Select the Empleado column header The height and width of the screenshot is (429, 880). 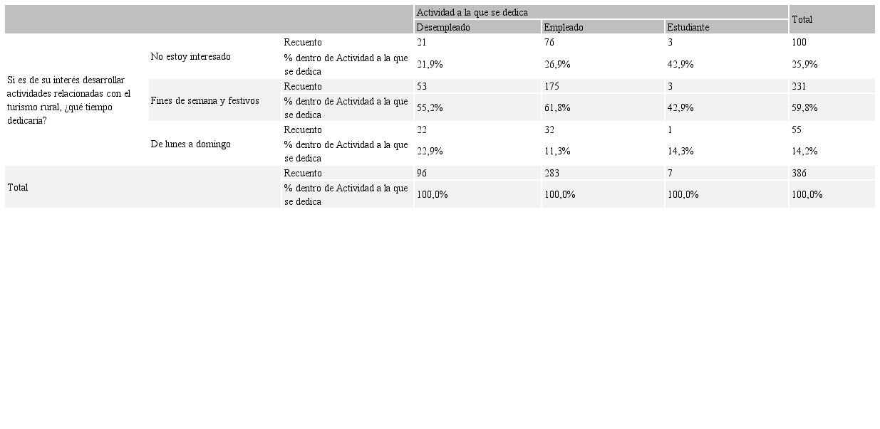563,27
